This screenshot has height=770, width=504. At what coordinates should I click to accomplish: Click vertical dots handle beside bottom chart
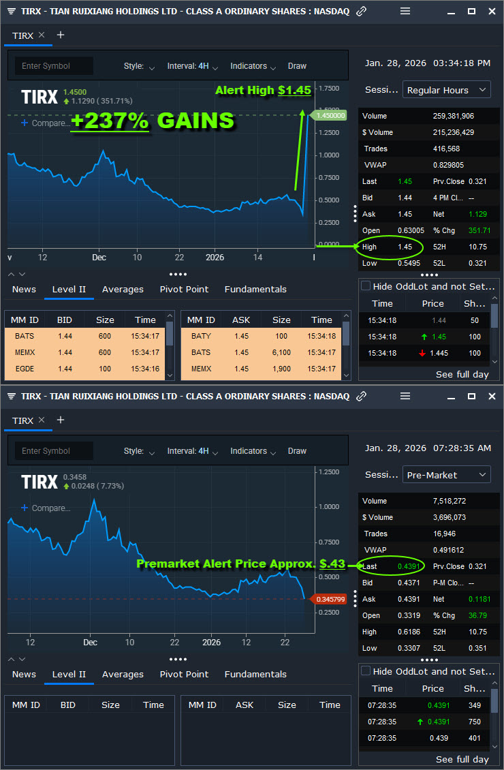[356, 598]
